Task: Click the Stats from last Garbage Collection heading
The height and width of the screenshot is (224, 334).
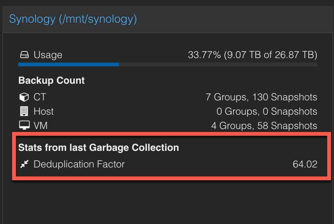Action: click(x=99, y=147)
